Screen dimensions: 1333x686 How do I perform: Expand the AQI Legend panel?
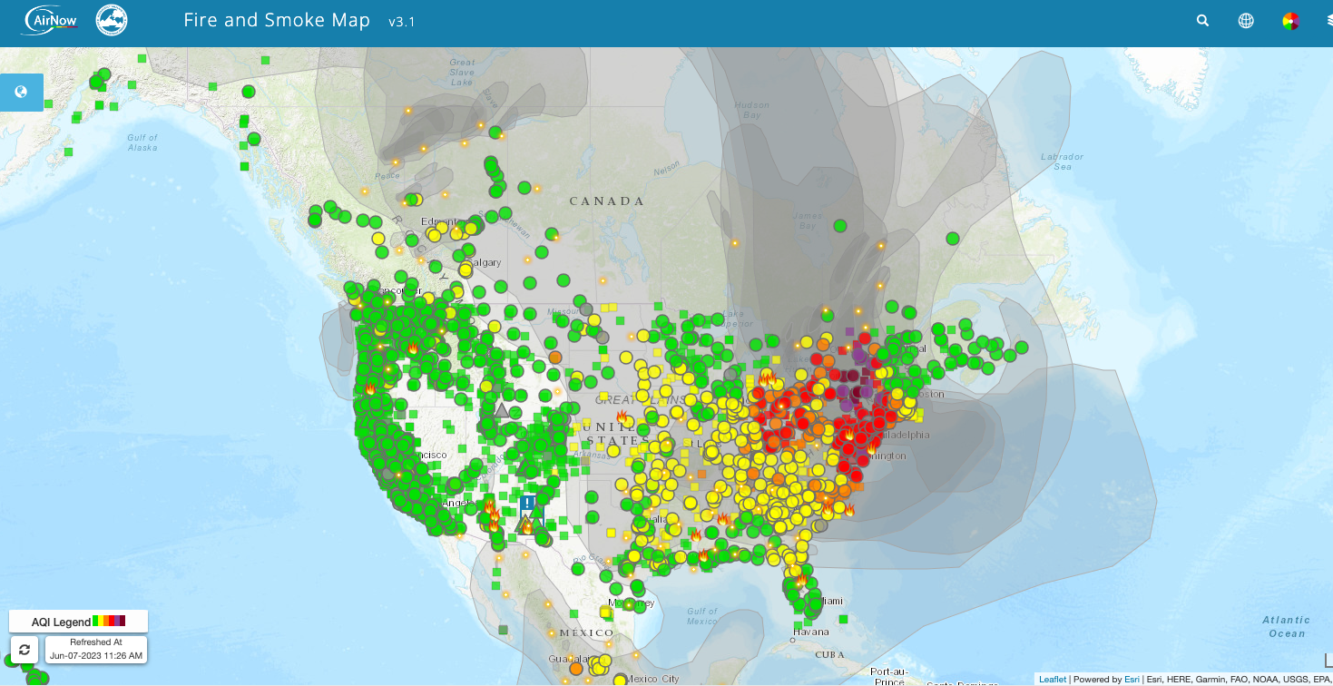click(x=78, y=622)
